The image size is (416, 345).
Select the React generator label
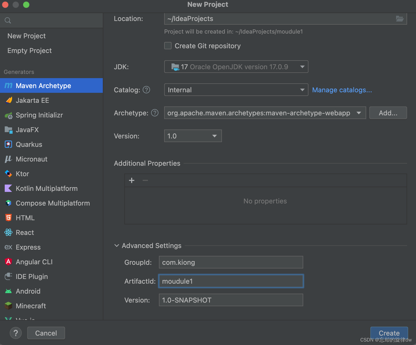coord(25,233)
